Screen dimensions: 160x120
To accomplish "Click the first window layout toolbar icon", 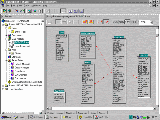I will 71,11.
